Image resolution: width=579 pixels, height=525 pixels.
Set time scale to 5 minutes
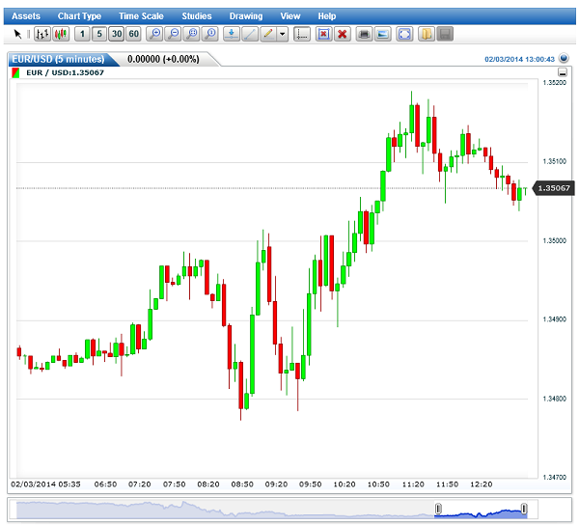(99, 35)
